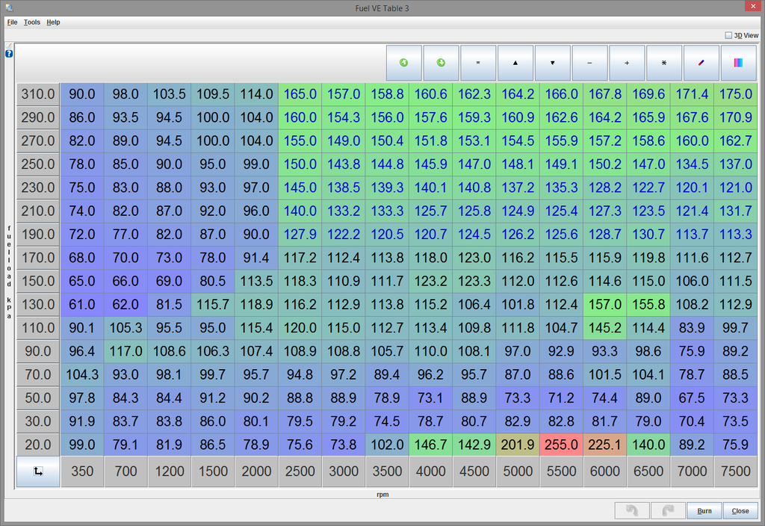Click the interpolate diagonal-line button
Screen dimensions: 765x526
click(701, 63)
